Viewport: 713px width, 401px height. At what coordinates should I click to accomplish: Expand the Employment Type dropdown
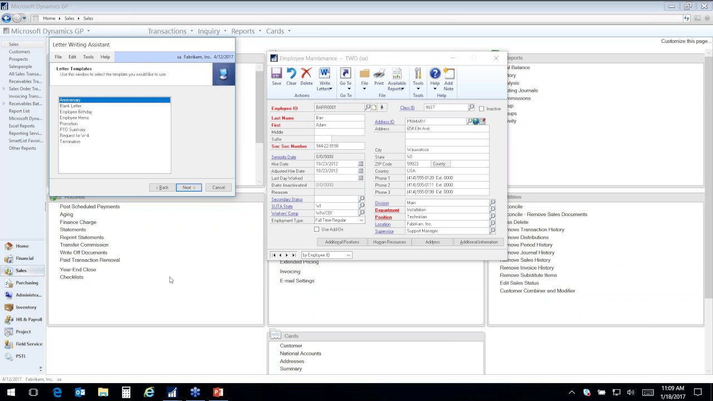pos(362,221)
